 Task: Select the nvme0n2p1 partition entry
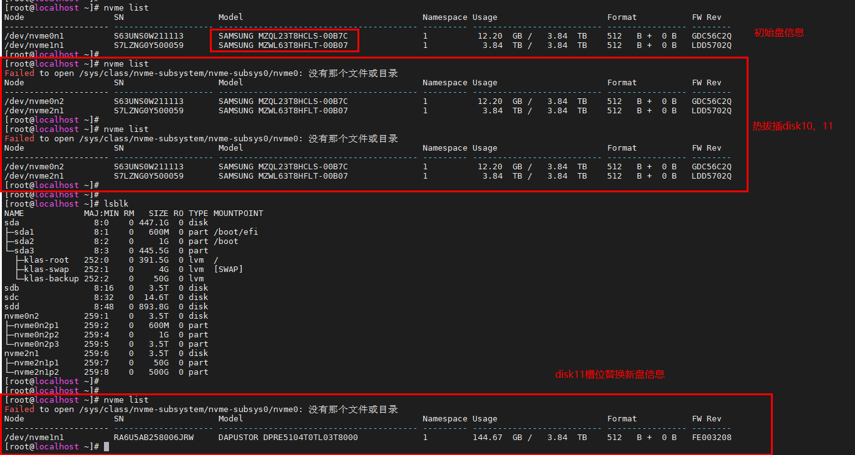pos(36,325)
